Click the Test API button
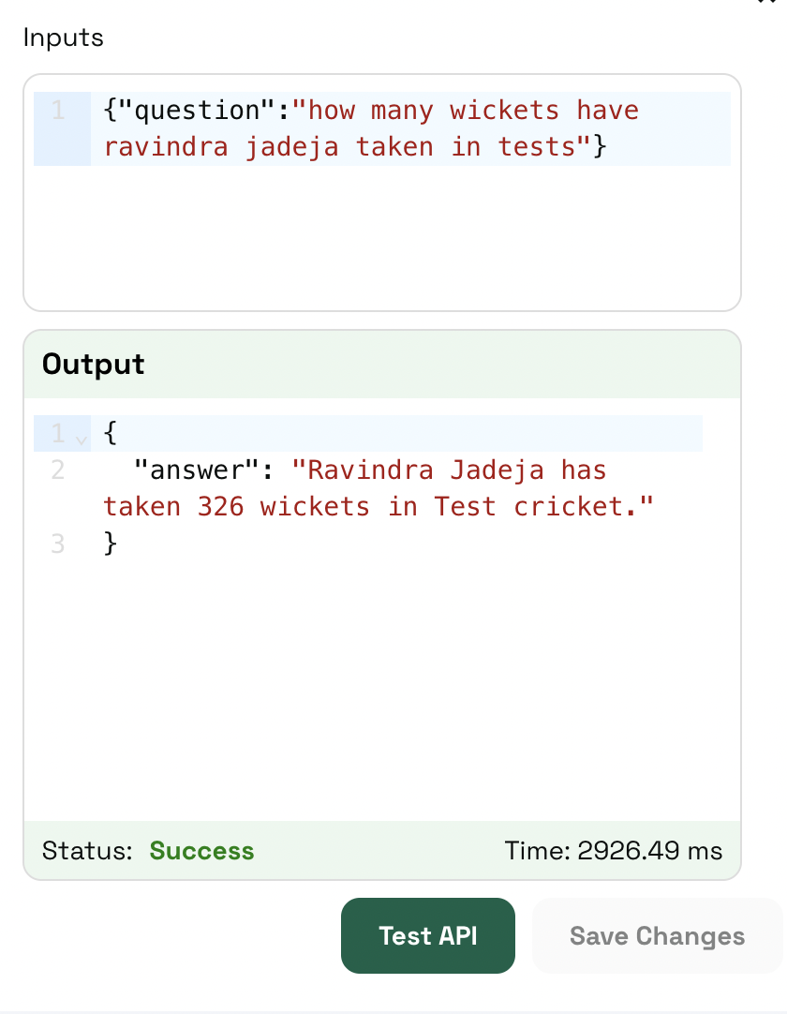787x1014 pixels. (x=428, y=935)
